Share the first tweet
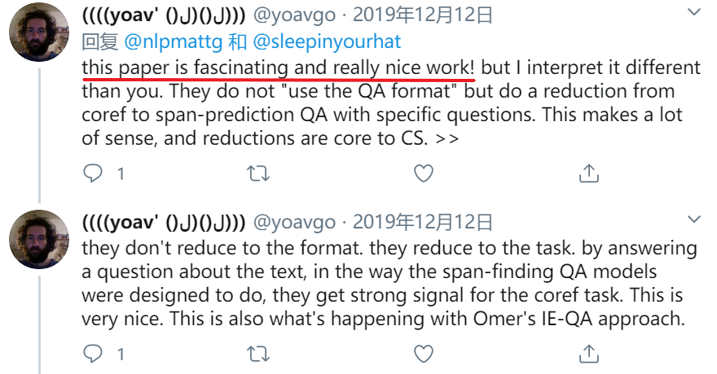This screenshot has height=374, width=717. [588, 173]
